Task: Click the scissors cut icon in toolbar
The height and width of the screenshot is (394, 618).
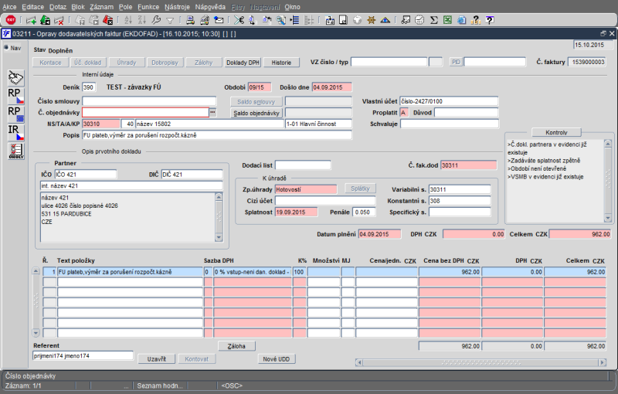Action: point(239,19)
